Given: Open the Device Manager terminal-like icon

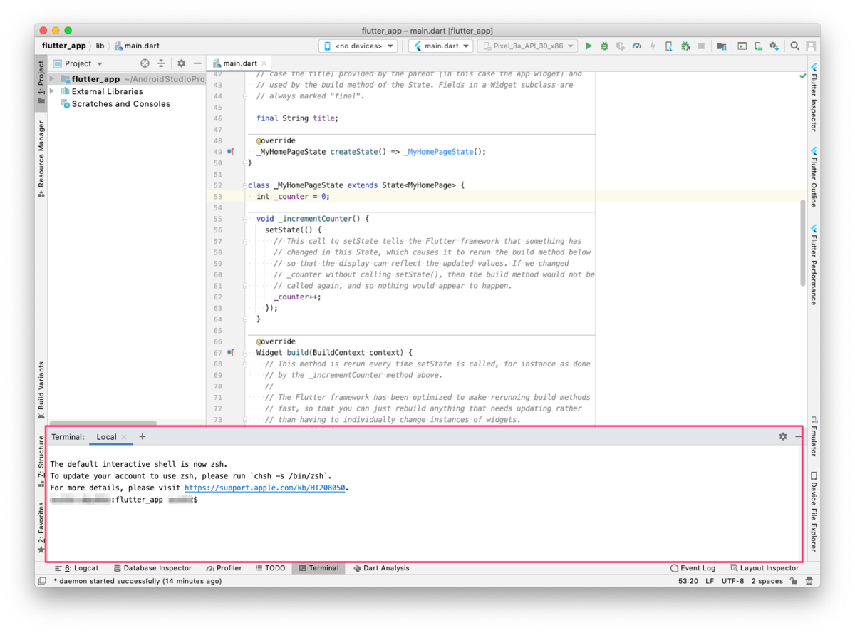Looking at the screenshot, I should (742, 46).
